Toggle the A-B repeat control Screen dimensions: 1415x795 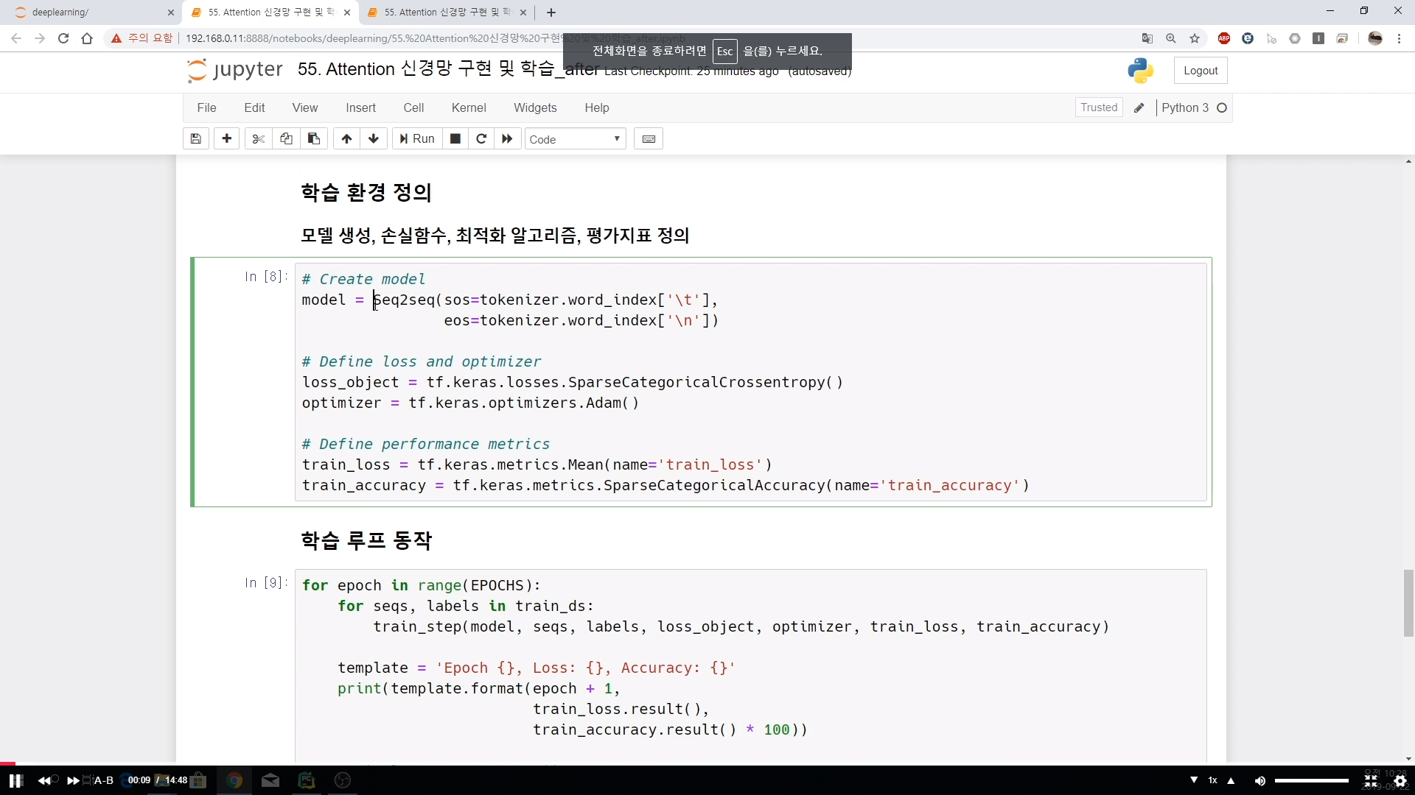pos(103,780)
